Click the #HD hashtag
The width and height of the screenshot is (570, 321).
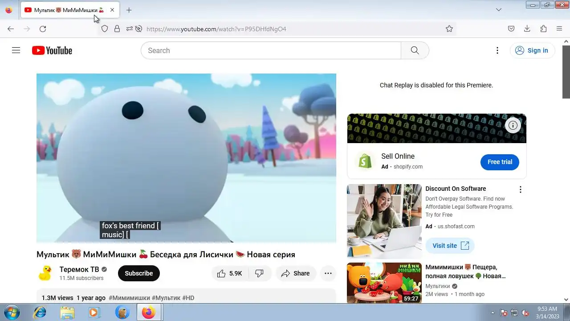188,298
